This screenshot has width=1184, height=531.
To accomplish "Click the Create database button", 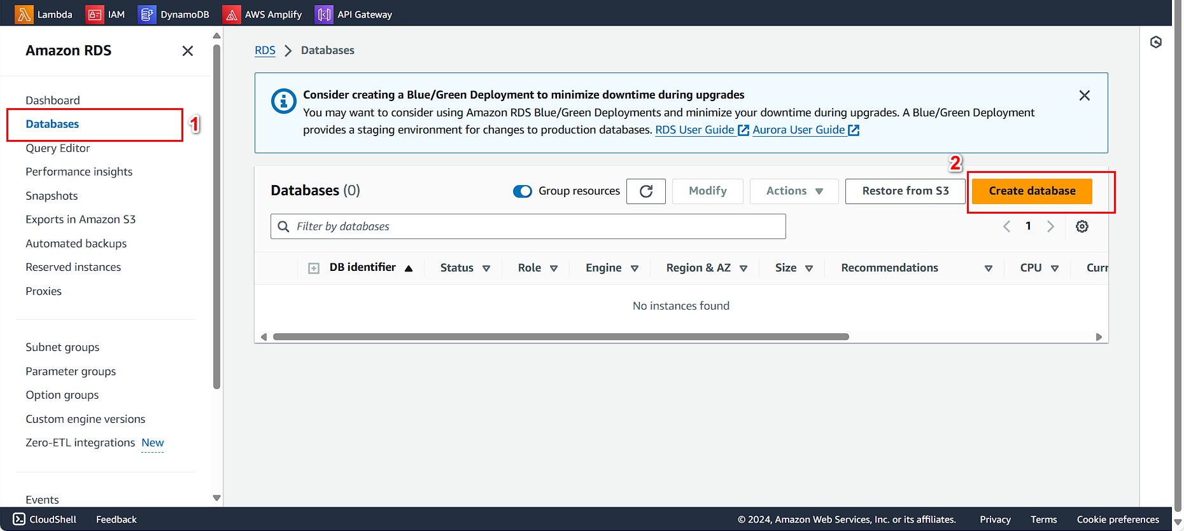I will coord(1032,191).
